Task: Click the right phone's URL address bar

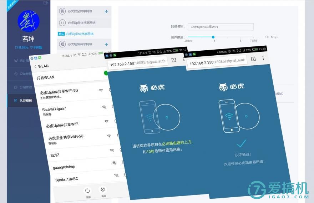Action: (217, 62)
